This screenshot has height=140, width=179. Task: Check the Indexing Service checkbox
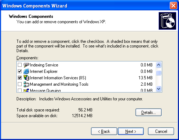click(x=20, y=65)
